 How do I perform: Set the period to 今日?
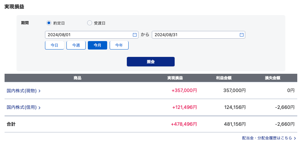point(54,45)
